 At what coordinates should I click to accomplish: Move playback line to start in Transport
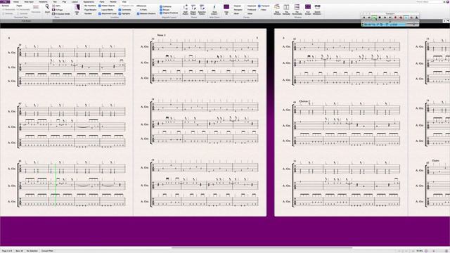(x=364, y=18)
